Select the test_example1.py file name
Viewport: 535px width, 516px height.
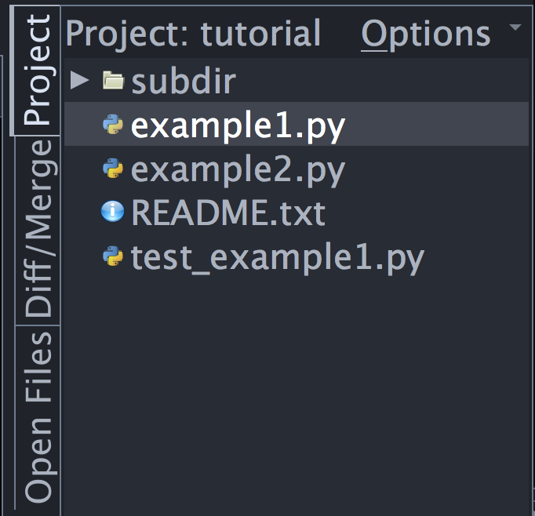(278, 257)
